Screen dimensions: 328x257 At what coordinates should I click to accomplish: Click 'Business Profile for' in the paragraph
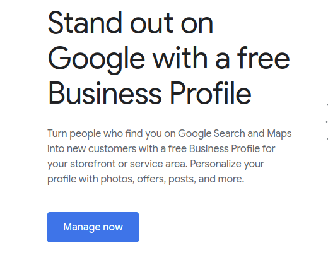232,148
